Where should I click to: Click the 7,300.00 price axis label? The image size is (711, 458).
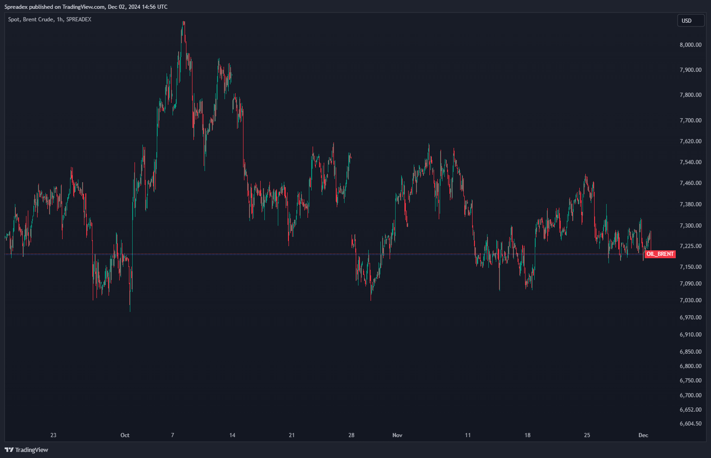click(x=691, y=226)
